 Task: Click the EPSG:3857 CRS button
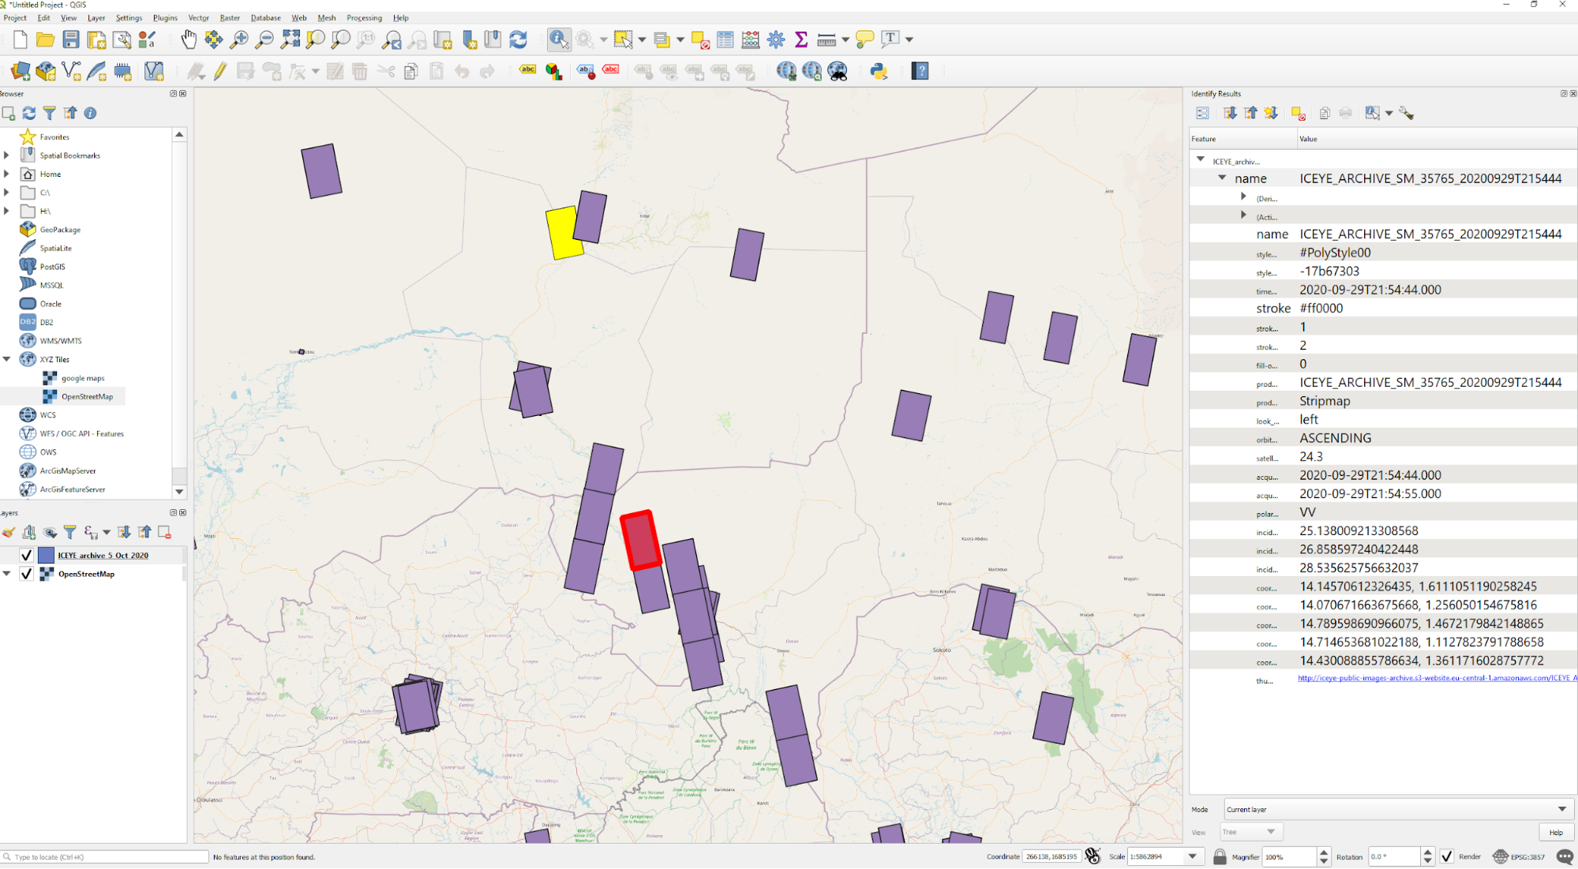click(1519, 856)
